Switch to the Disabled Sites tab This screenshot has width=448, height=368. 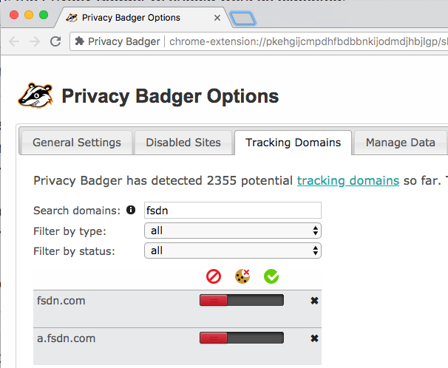coord(183,143)
